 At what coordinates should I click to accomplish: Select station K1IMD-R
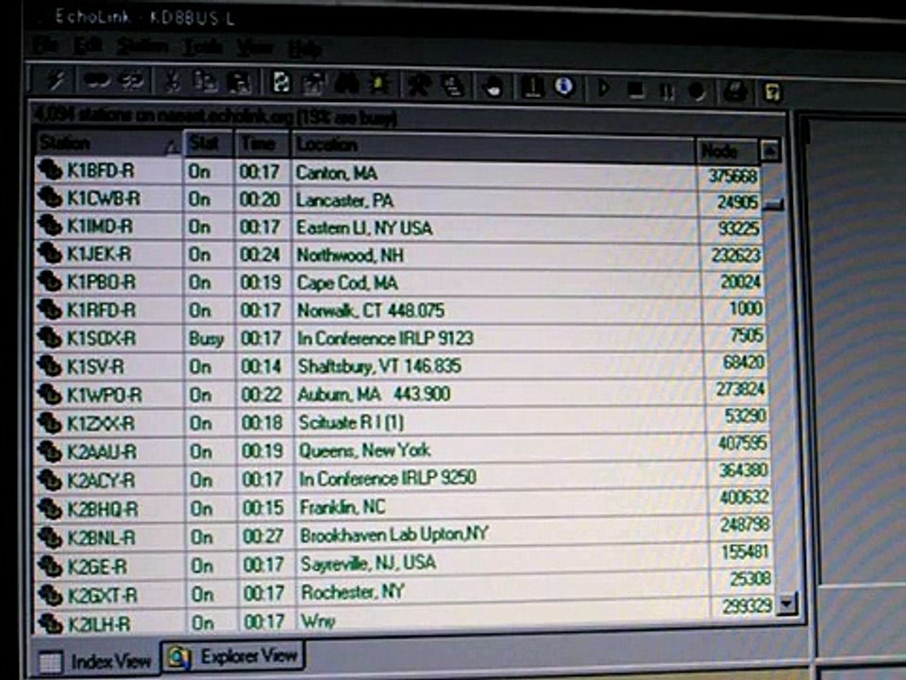pyautogui.click(x=100, y=226)
